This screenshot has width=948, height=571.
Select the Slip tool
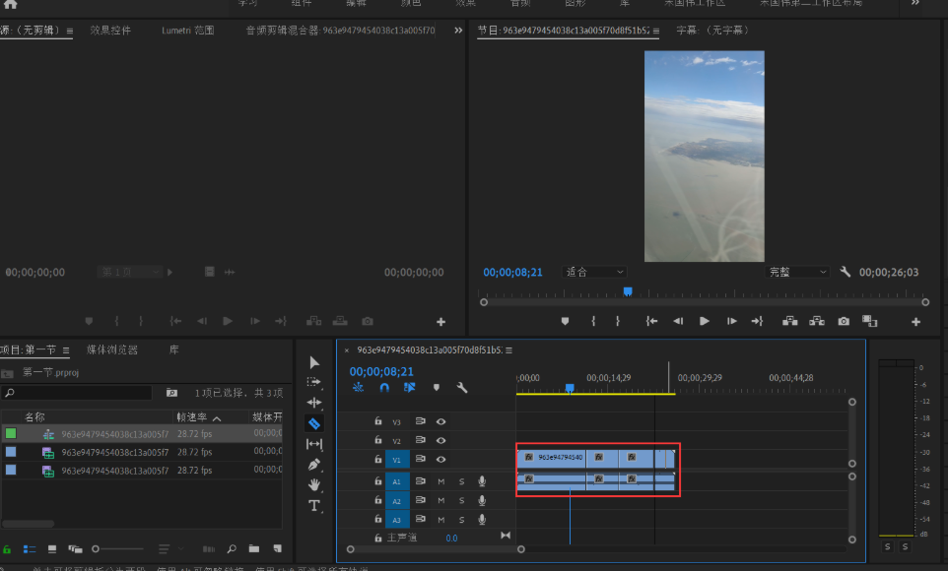tap(313, 444)
